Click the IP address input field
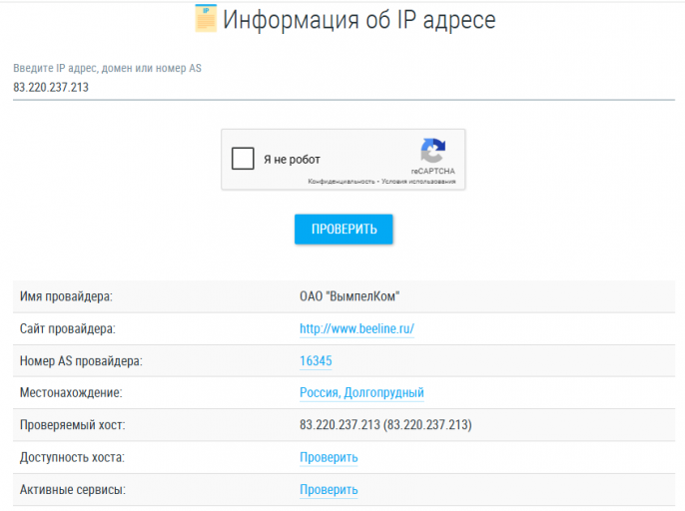This screenshot has width=685, height=511. pos(343,88)
